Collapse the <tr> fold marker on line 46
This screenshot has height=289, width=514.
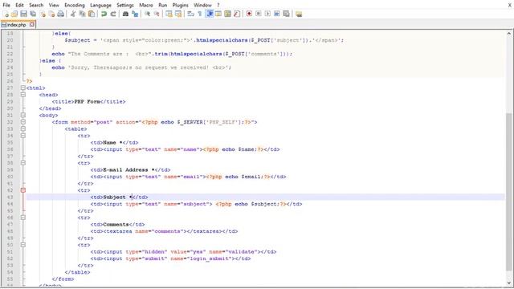click(x=23, y=218)
